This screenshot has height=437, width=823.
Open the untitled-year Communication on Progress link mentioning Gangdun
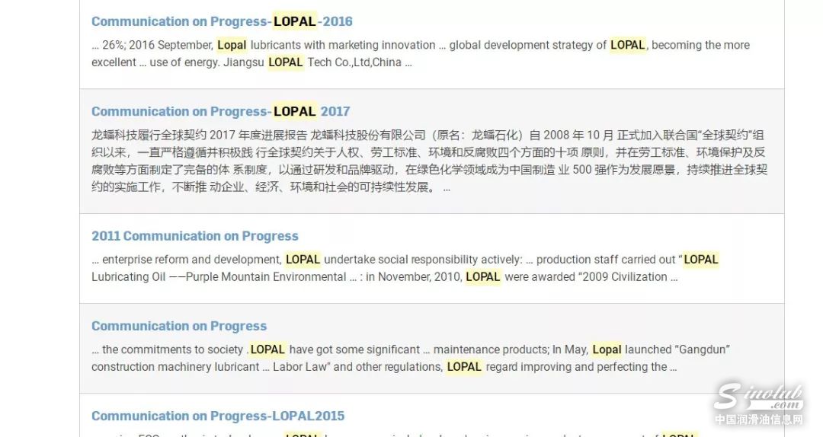click(x=179, y=326)
